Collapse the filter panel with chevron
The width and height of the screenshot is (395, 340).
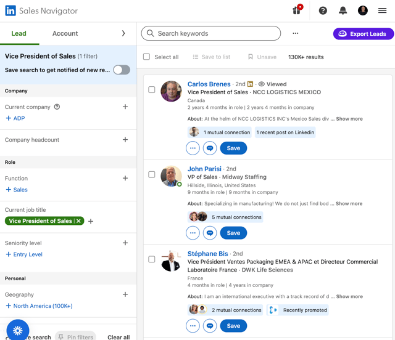(123, 33)
